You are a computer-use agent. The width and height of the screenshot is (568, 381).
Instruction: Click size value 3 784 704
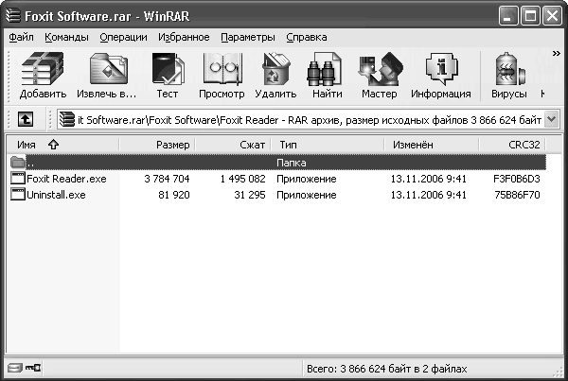click(167, 179)
